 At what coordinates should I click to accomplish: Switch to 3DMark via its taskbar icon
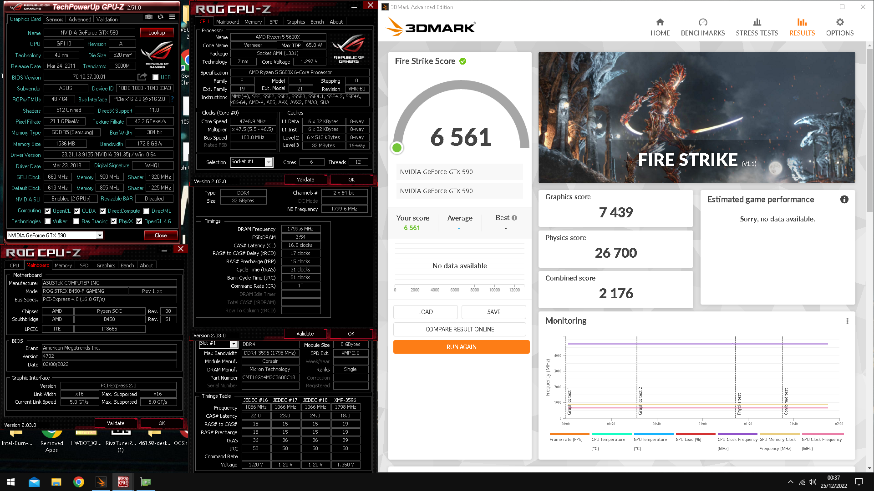(x=101, y=482)
